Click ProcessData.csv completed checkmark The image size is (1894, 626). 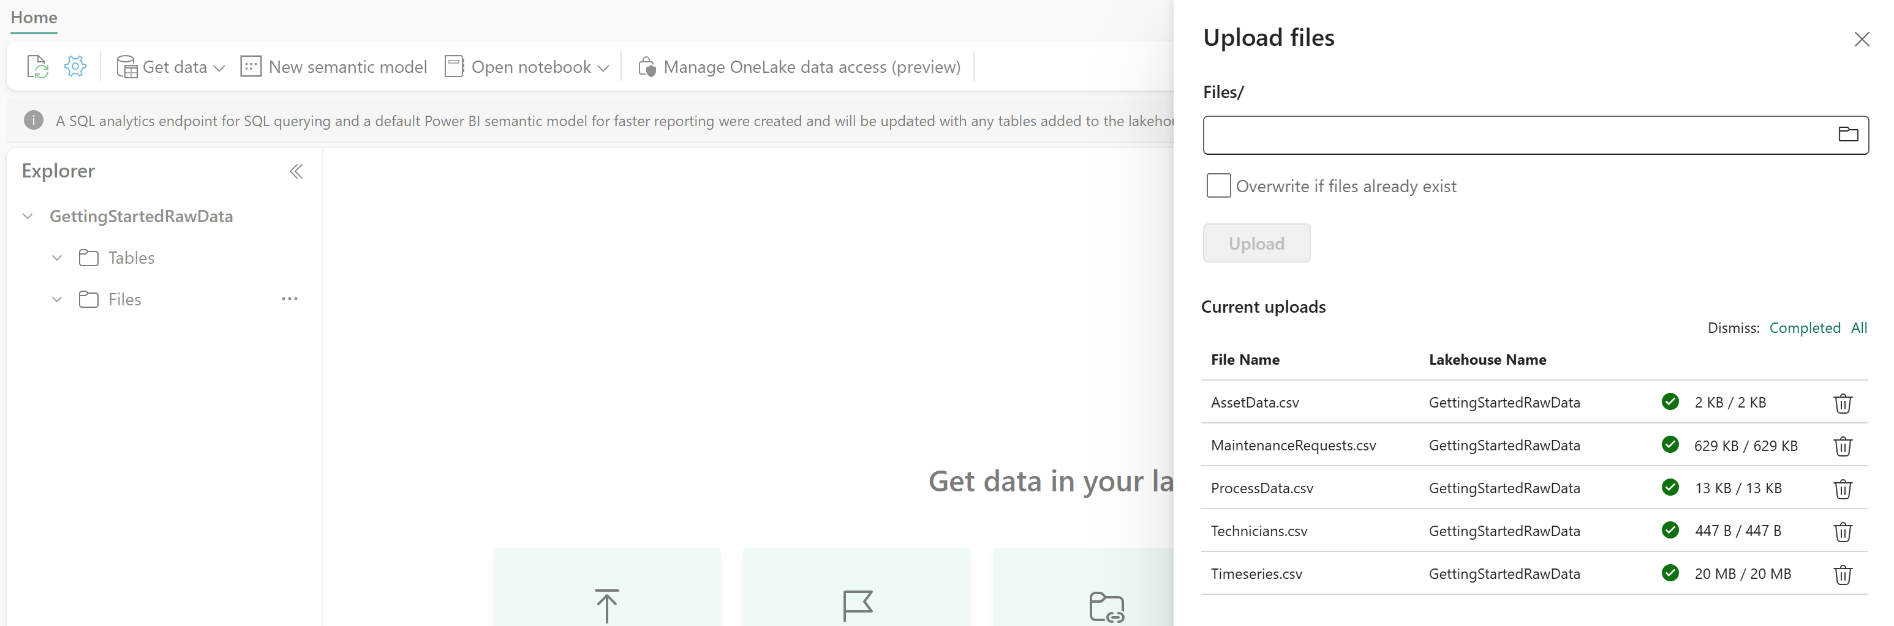point(1670,487)
